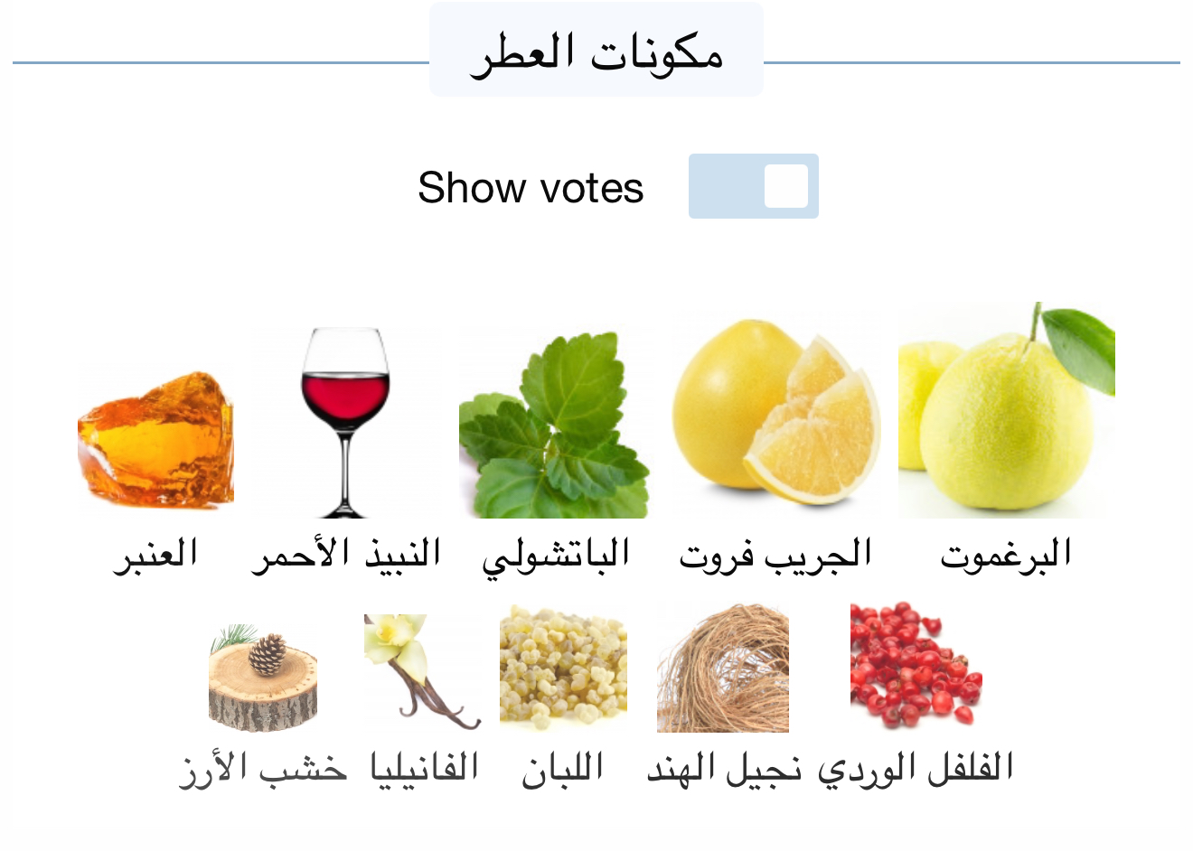Open the vetiver roots image
This screenshot has height=851, width=1193.
722,669
